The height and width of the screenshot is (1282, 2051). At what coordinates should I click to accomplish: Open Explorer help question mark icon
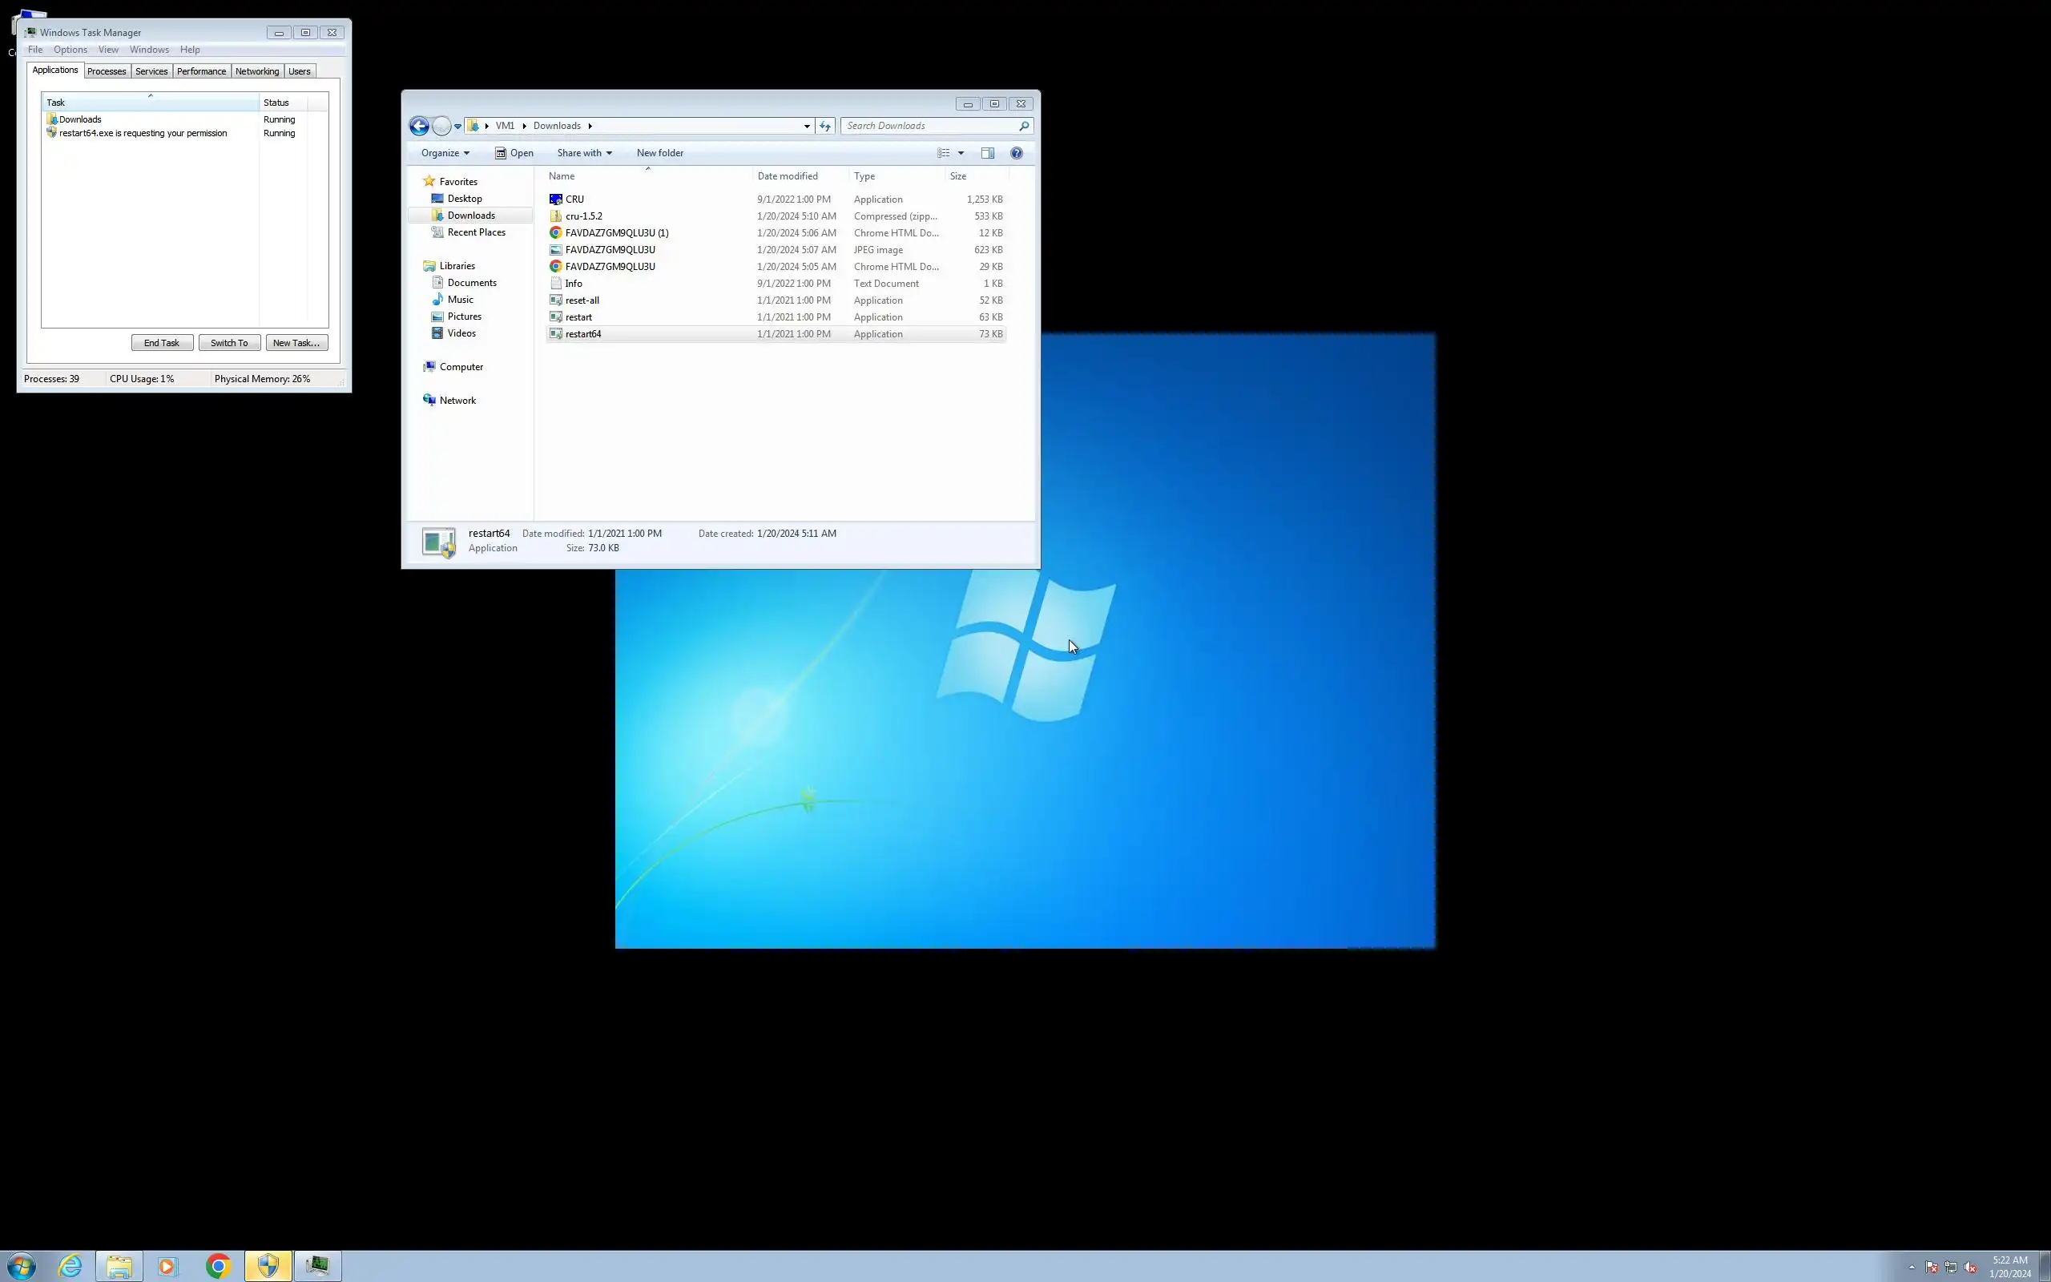pyautogui.click(x=1016, y=154)
